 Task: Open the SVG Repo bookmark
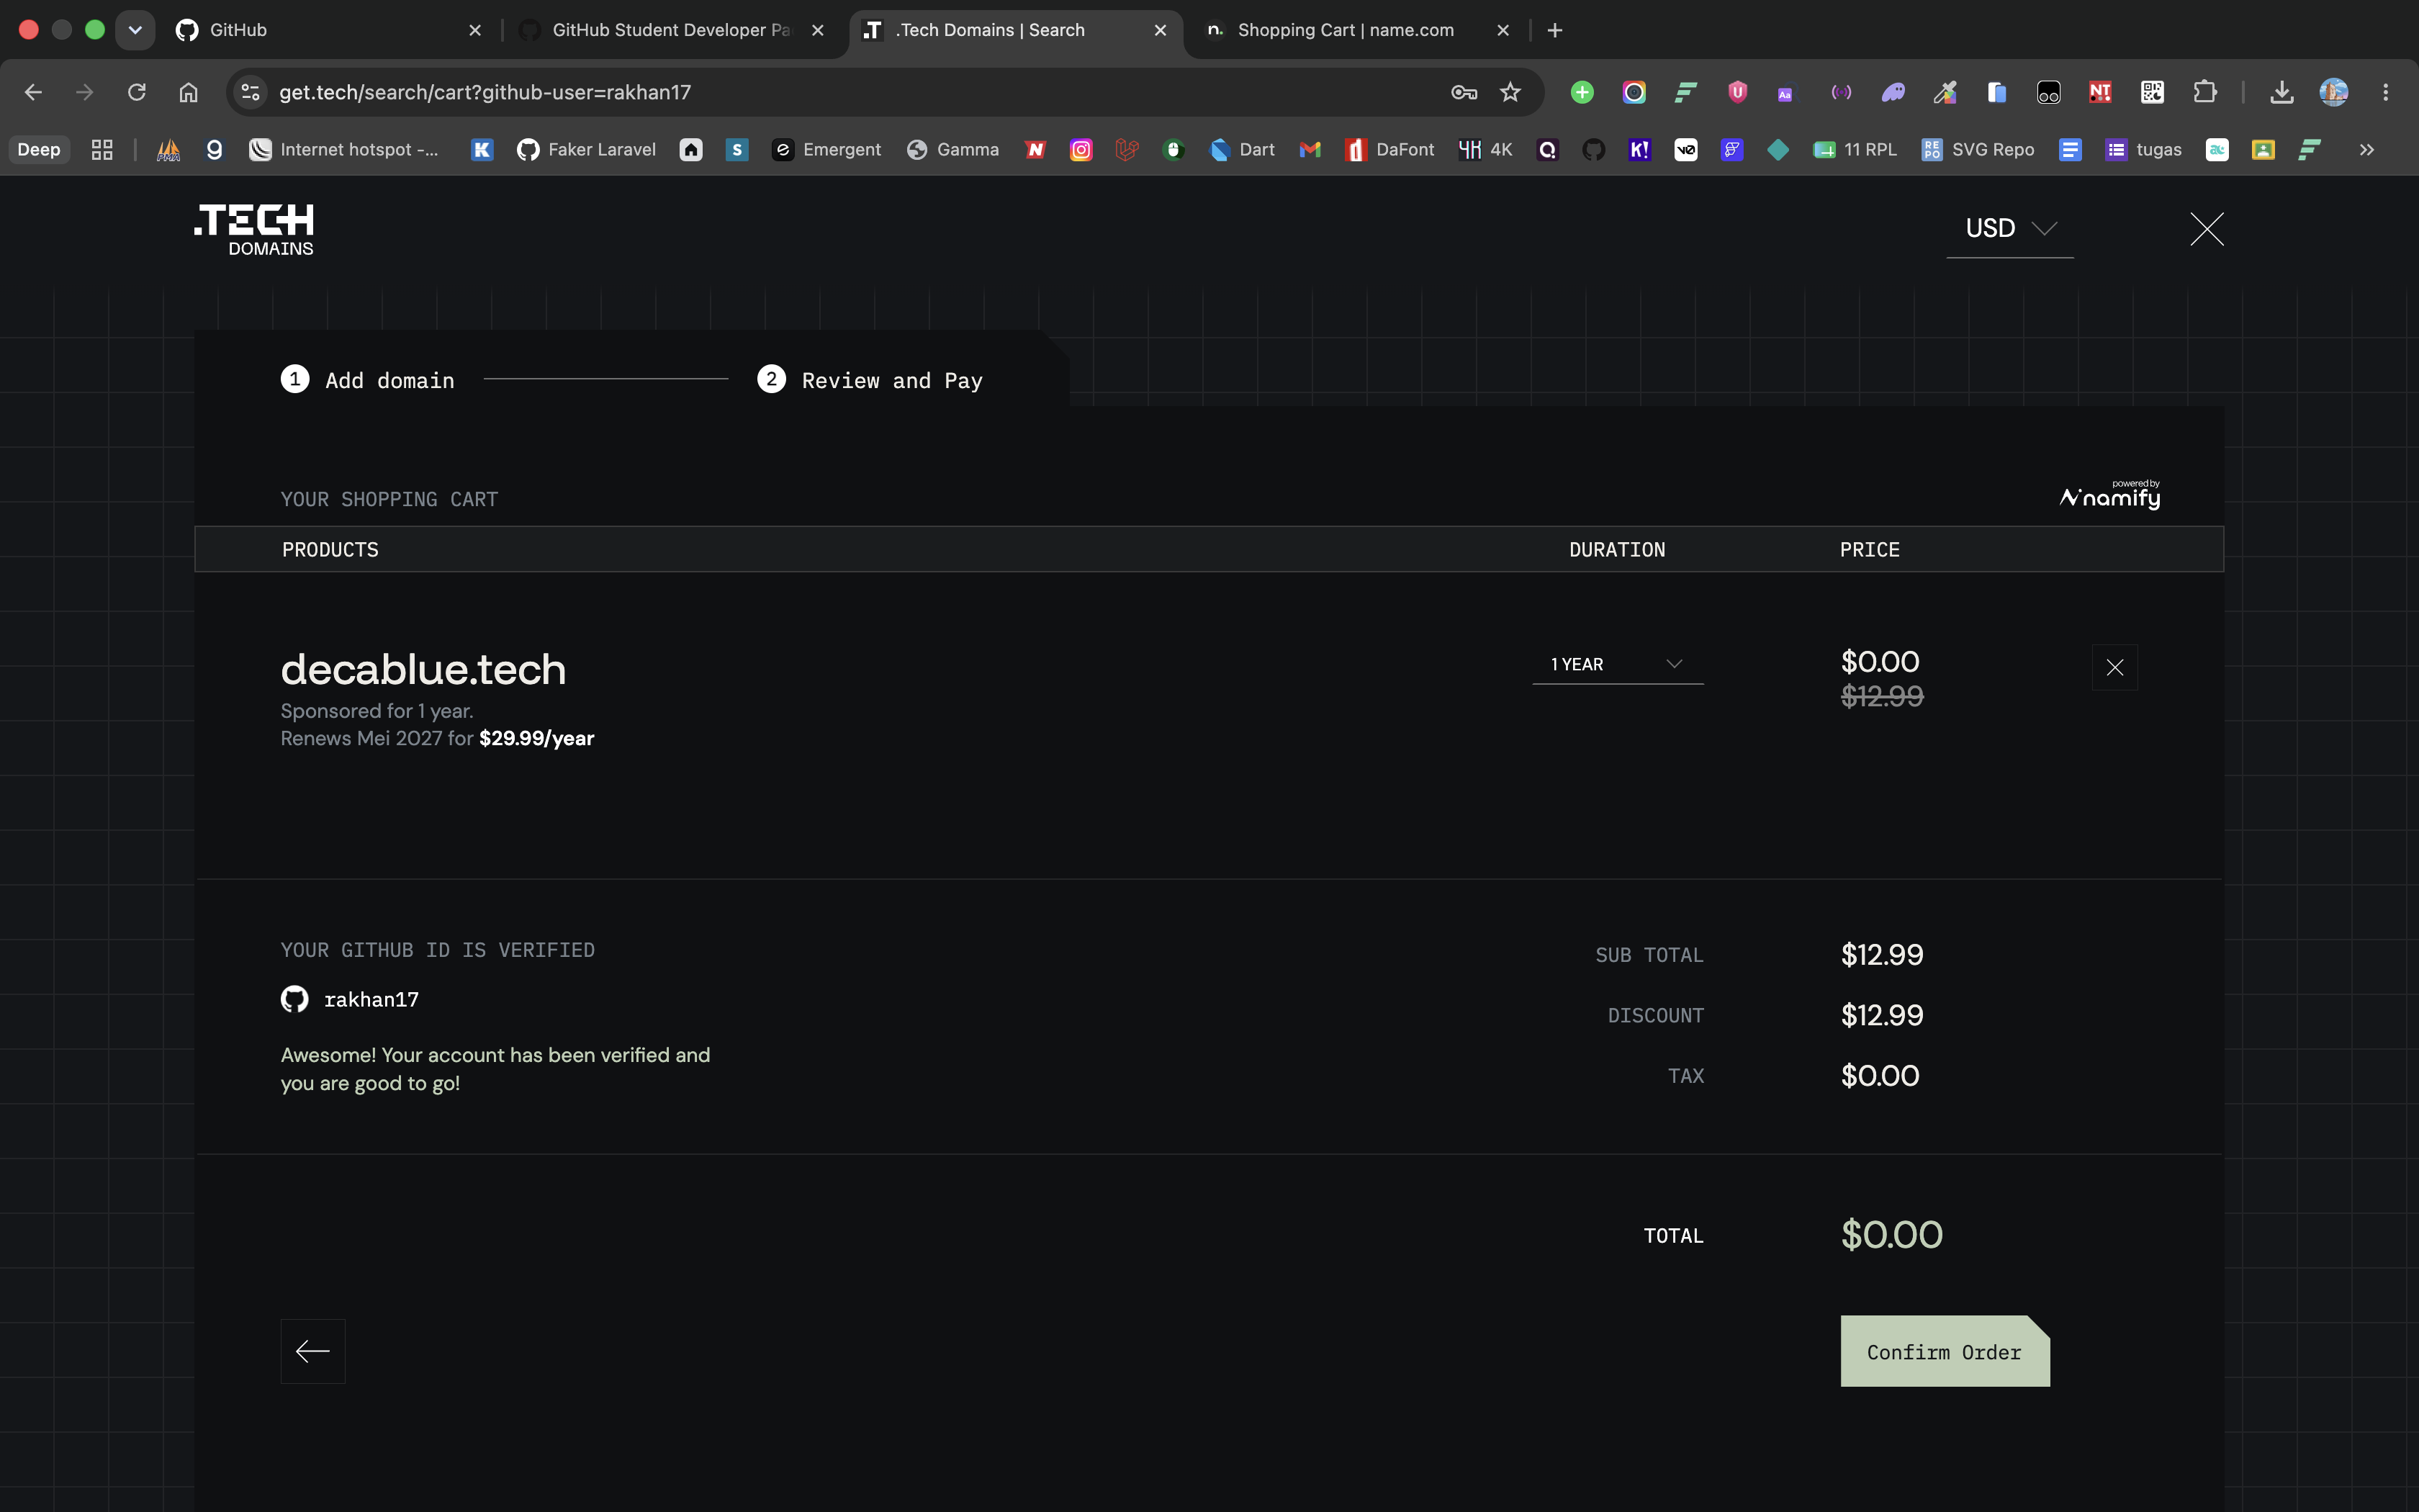(x=1978, y=149)
